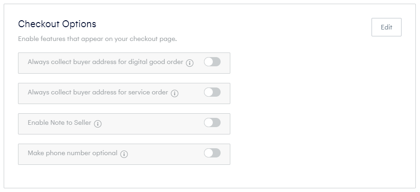Click info icon next to Make phone number optional

(x=124, y=154)
